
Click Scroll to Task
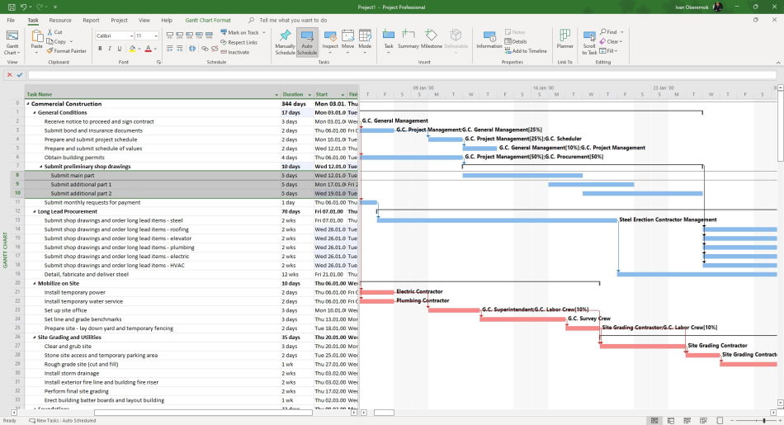[589, 42]
